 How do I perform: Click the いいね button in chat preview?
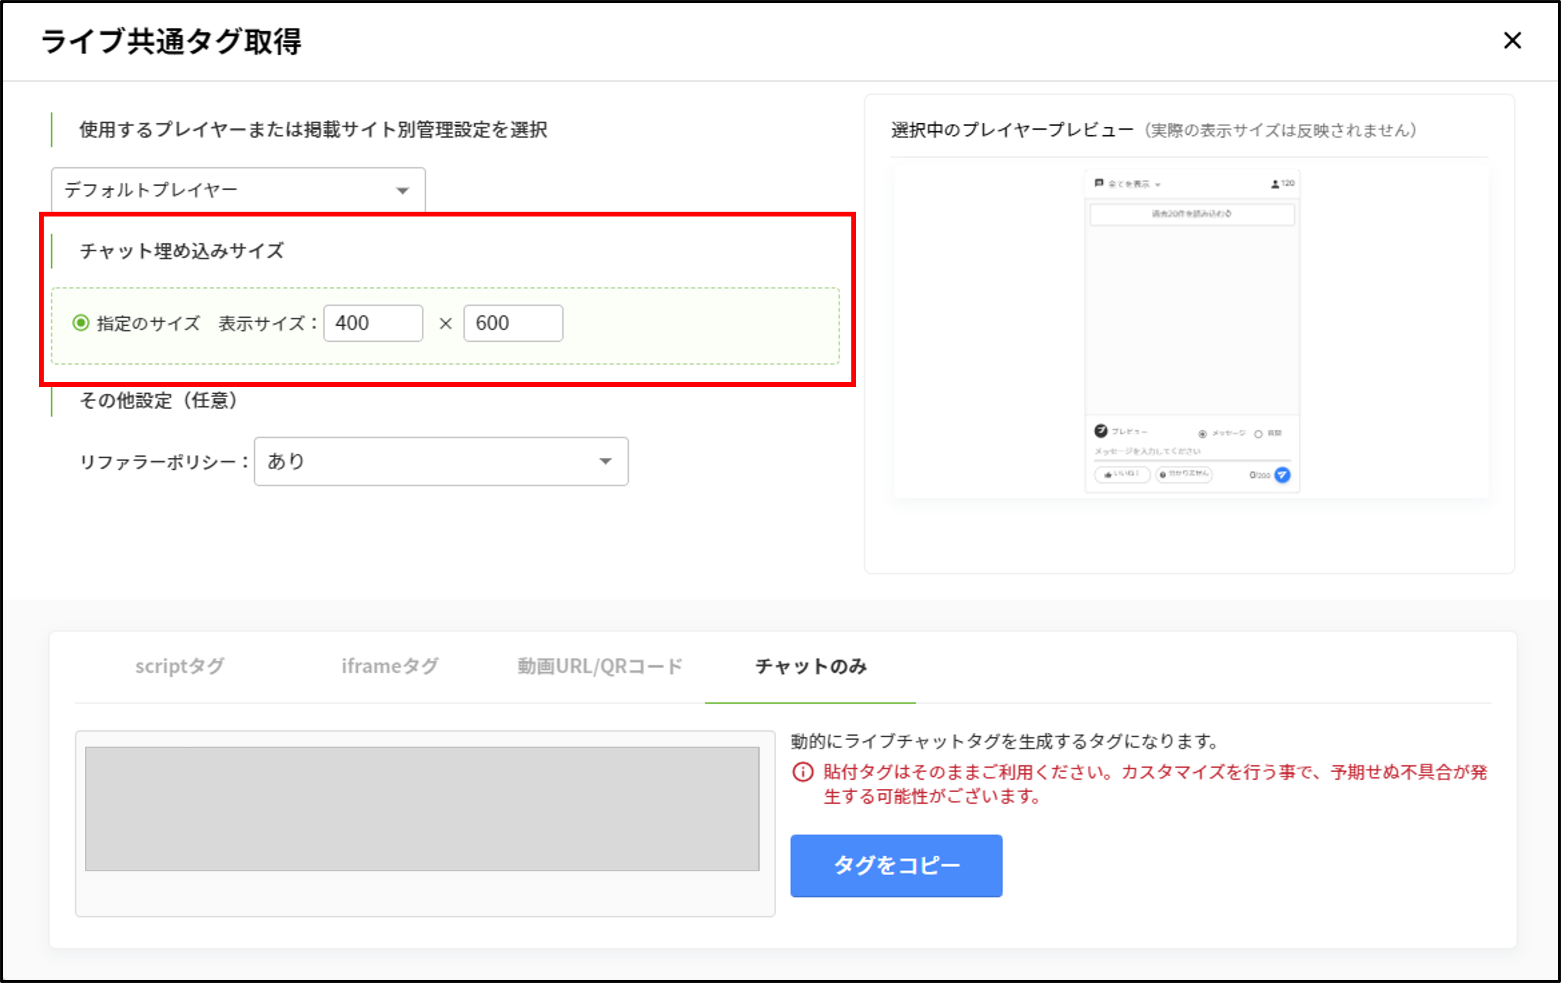1122,475
